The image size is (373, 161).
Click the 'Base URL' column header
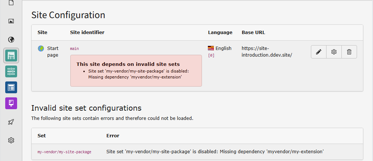pos(253,33)
